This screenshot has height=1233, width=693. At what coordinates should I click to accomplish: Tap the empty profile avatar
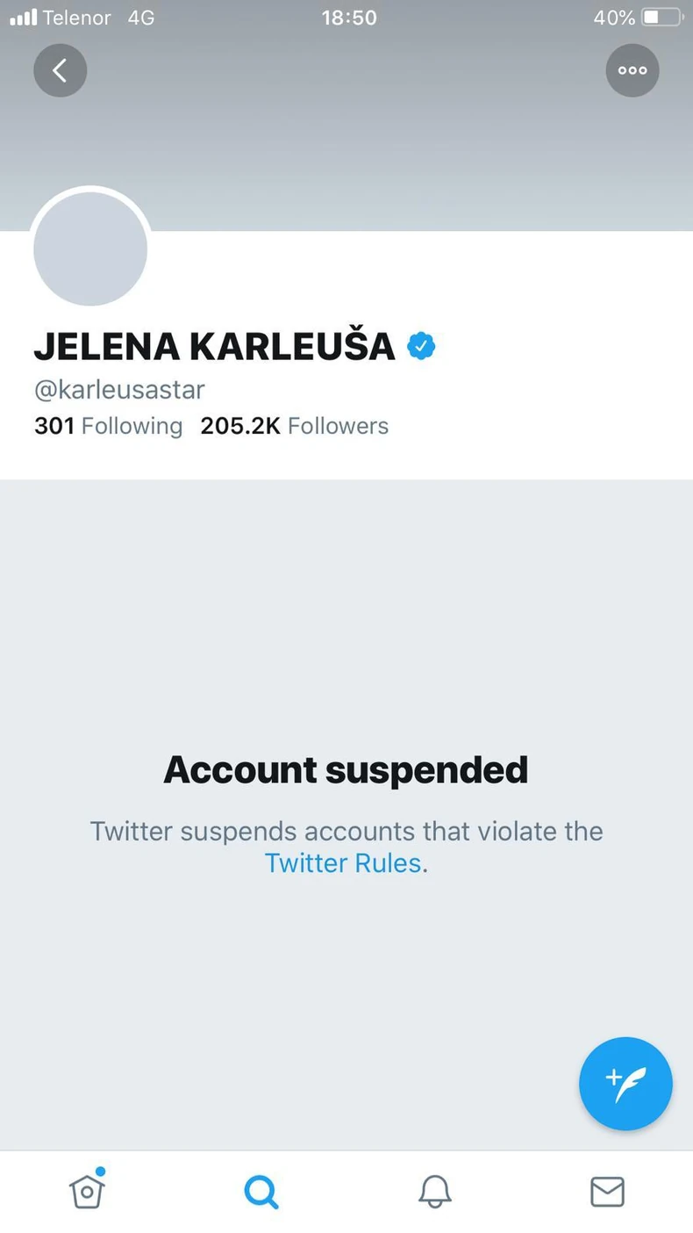coord(90,249)
